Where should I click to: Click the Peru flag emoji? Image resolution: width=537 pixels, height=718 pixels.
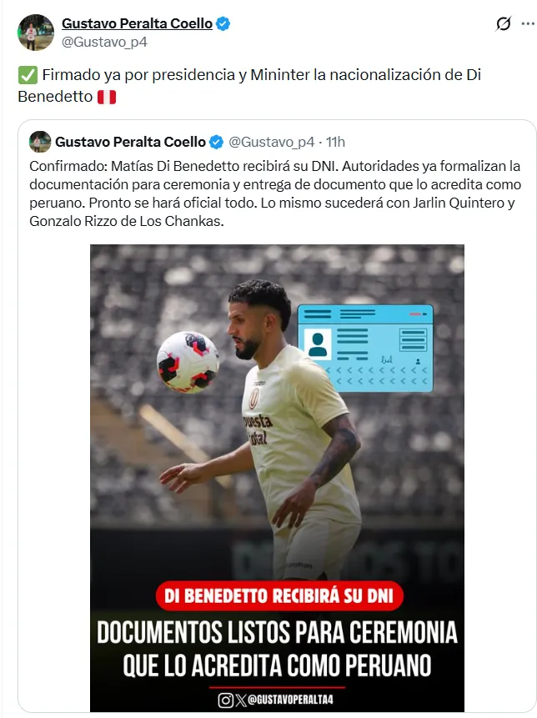(x=107, y=97)
